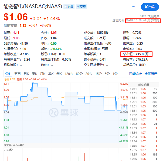This screenshot has height=161, width=166.
Task: Click the stock title 能链智电(NASDAQ:NAAS)
Action: click(x=33, y=6)
